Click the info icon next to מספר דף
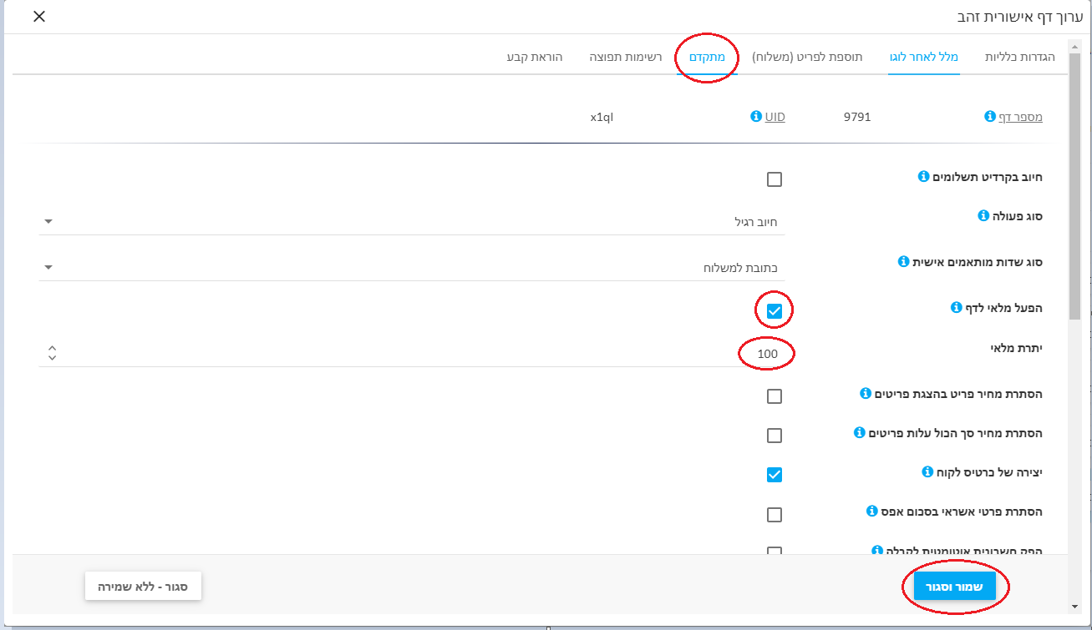 coord(990,117)
